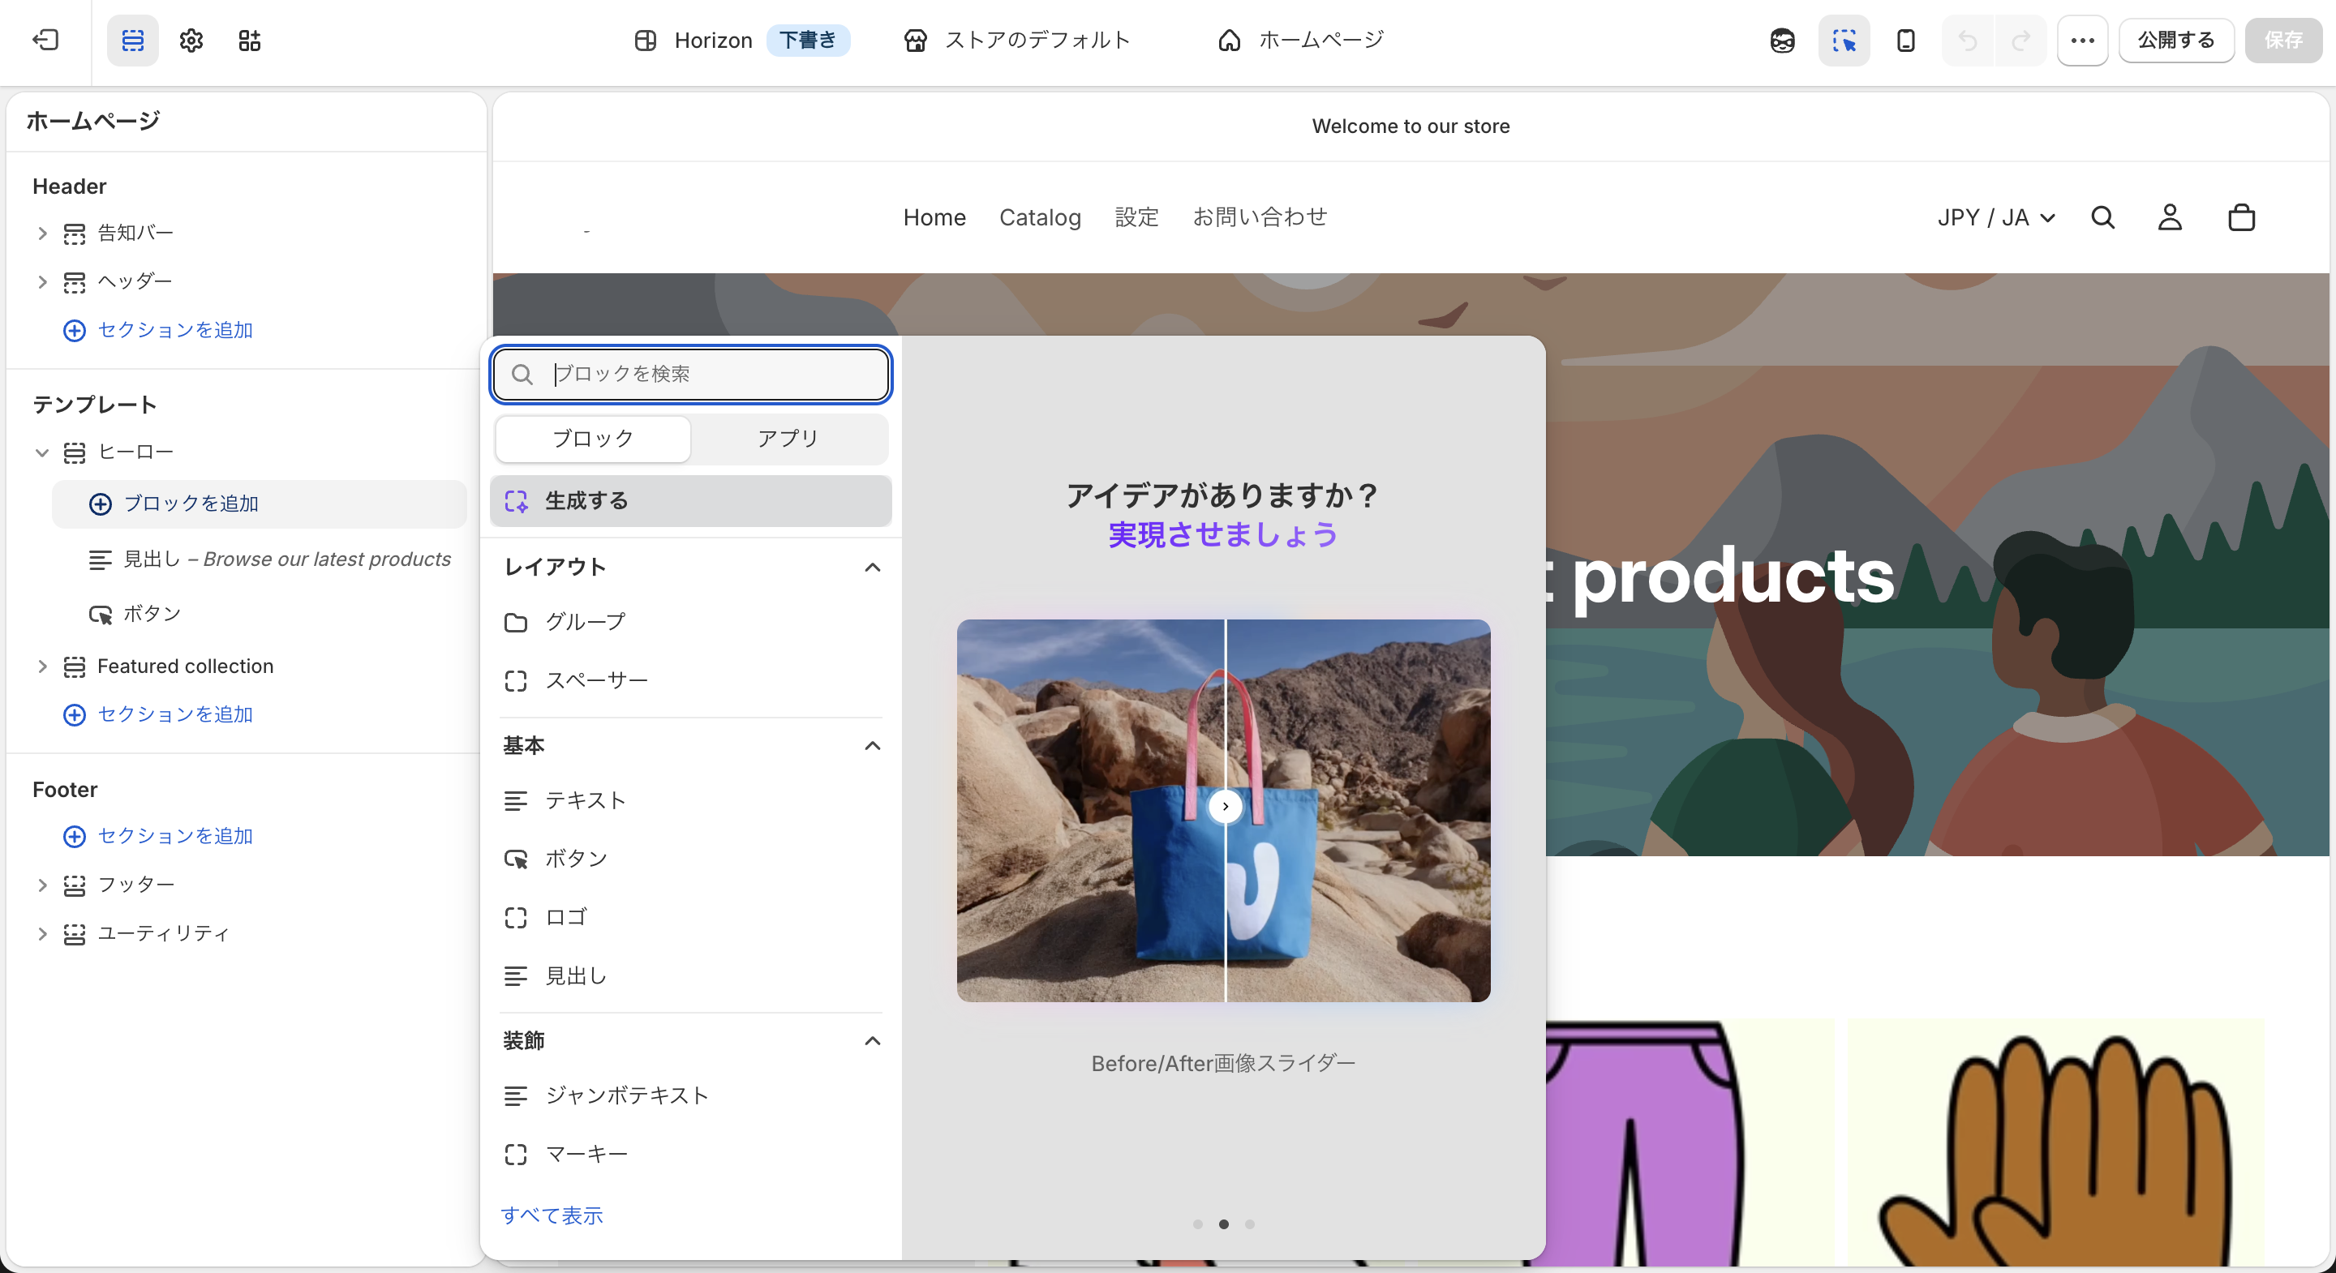Click 公開する to publish the theme
This screenshot has width=2336, height=1273.
2175,40
